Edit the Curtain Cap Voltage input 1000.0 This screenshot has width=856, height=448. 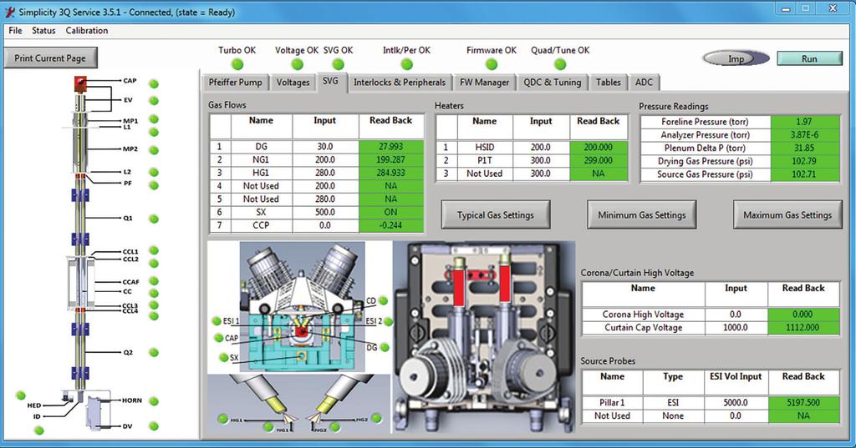coord(736,328)
